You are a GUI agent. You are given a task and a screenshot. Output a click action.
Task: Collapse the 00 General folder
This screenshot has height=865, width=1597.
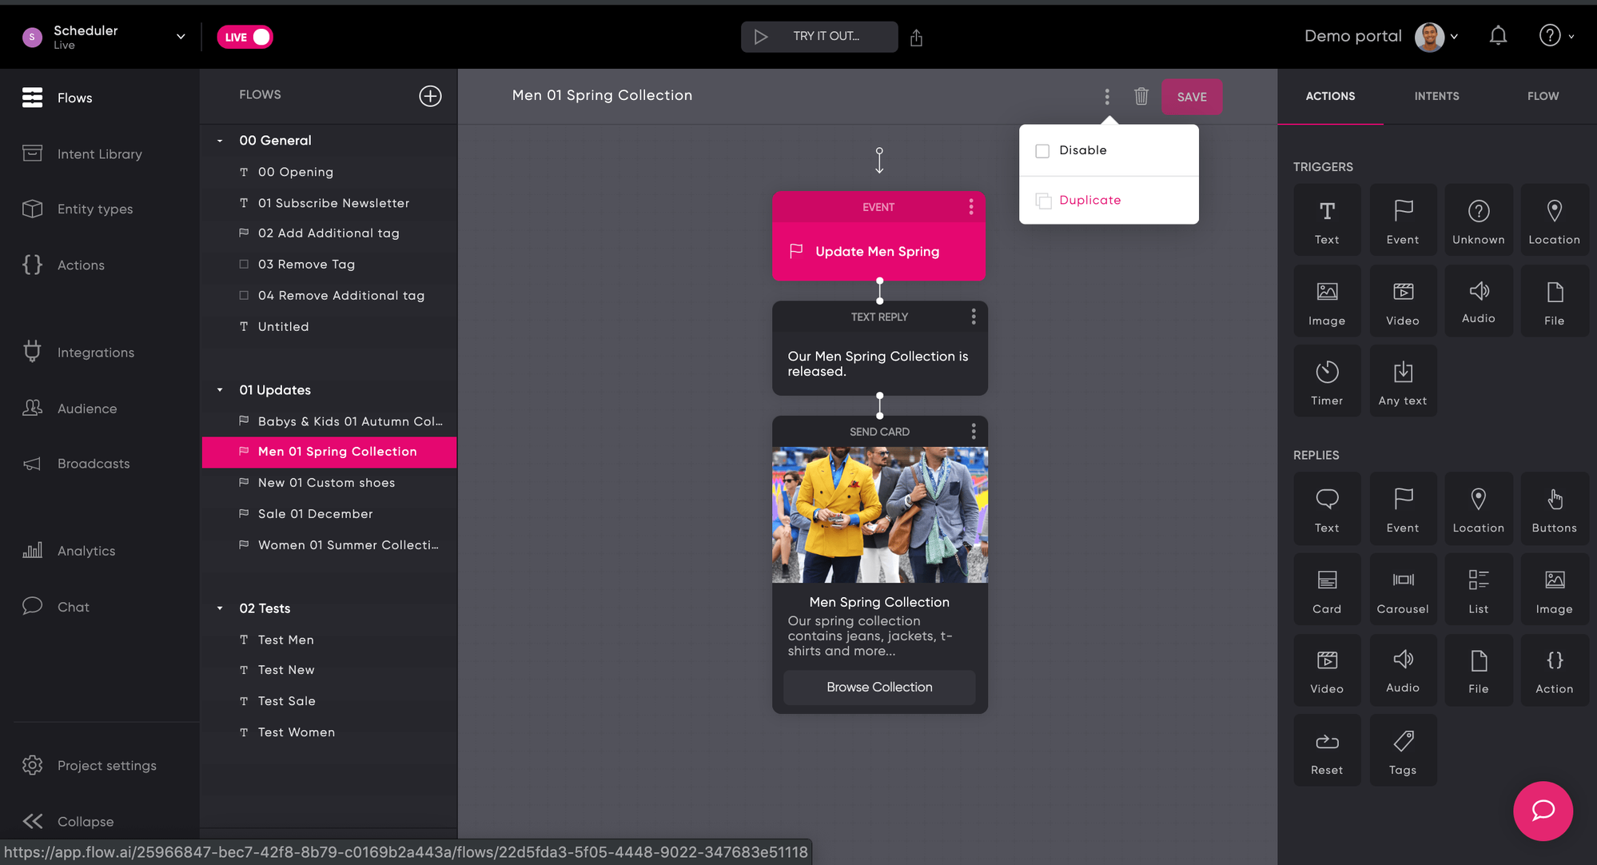[220, 141]
